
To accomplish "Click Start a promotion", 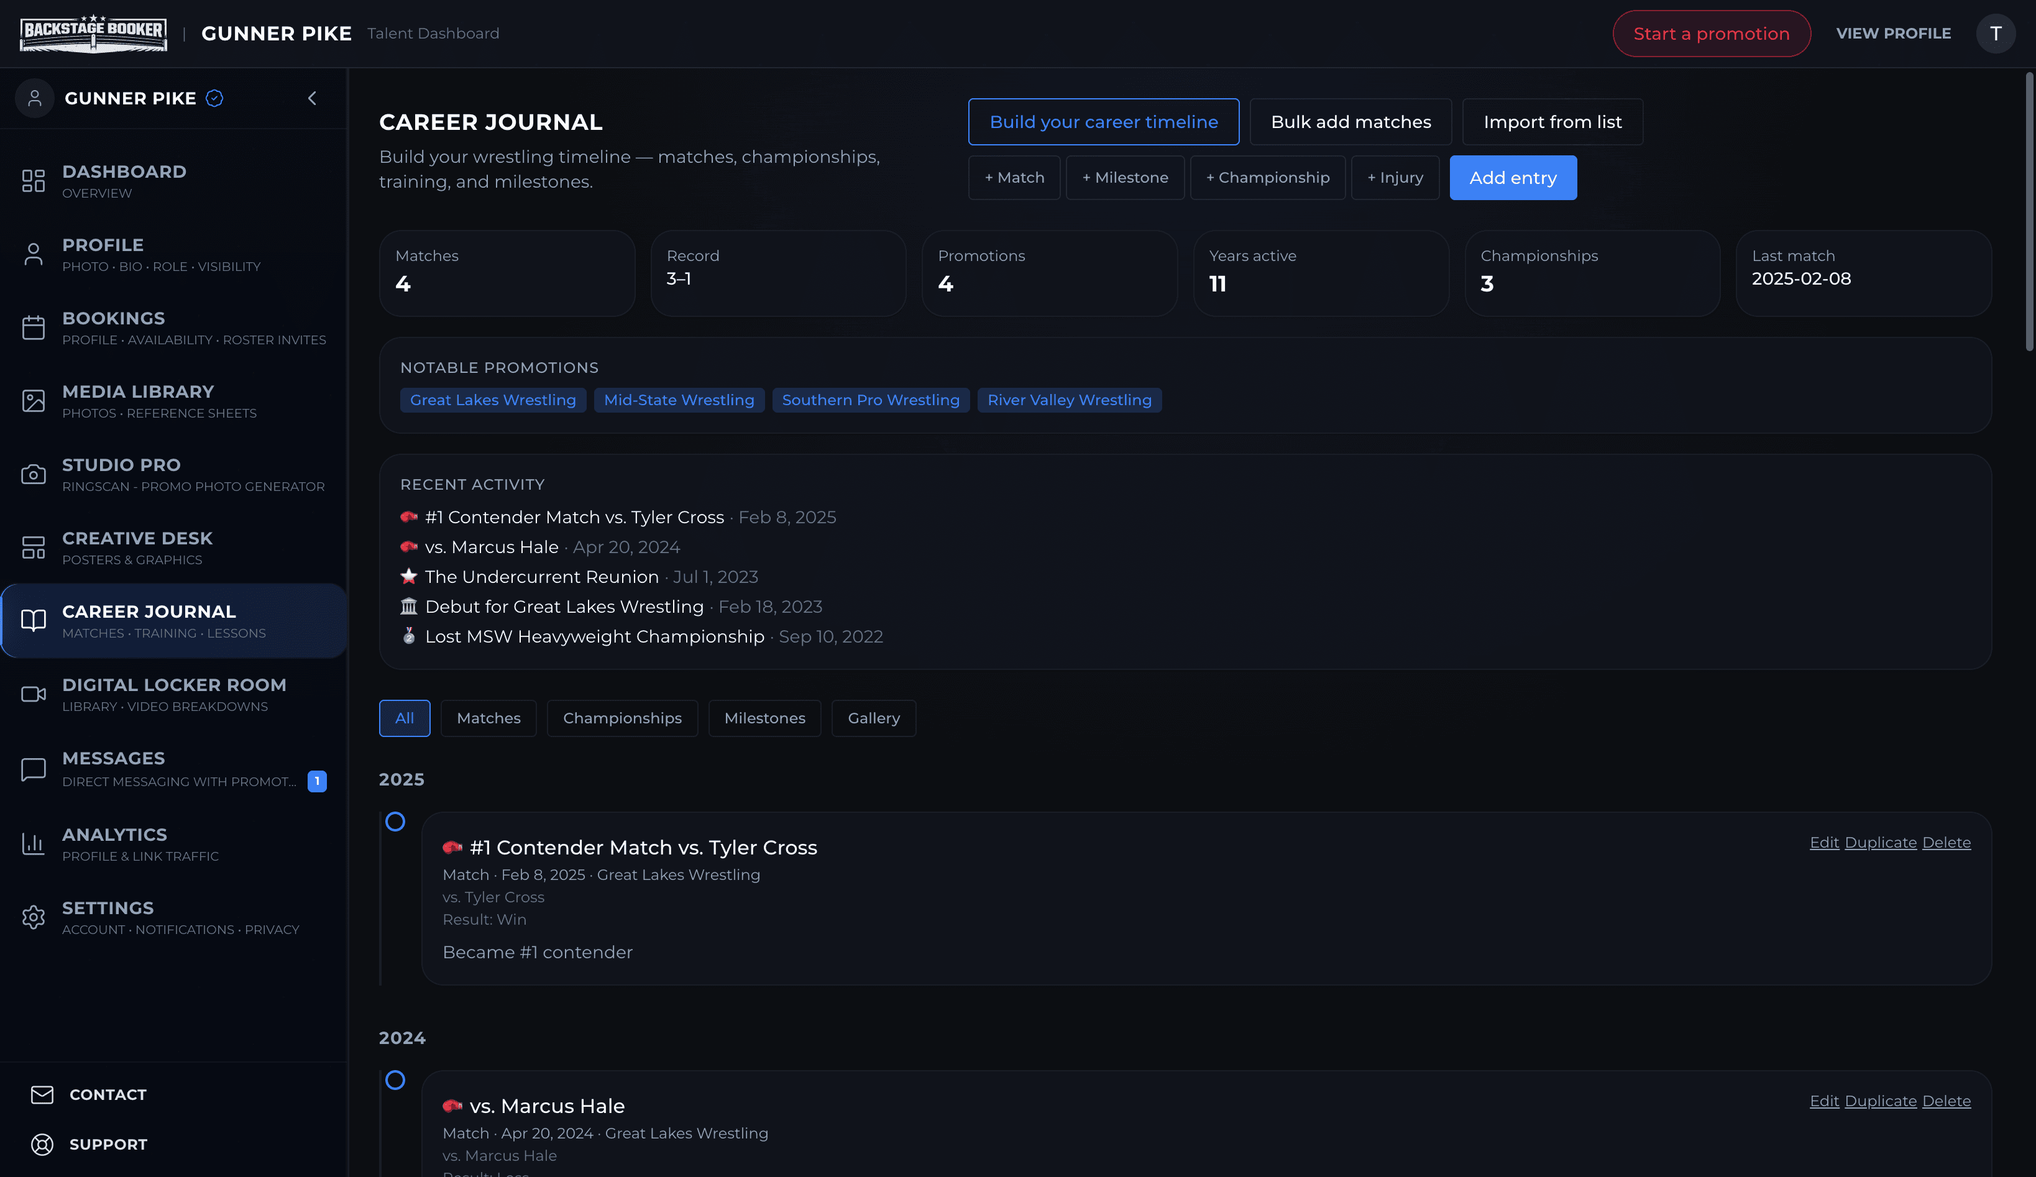I will pyautogui.click(x=1712, y=33).
